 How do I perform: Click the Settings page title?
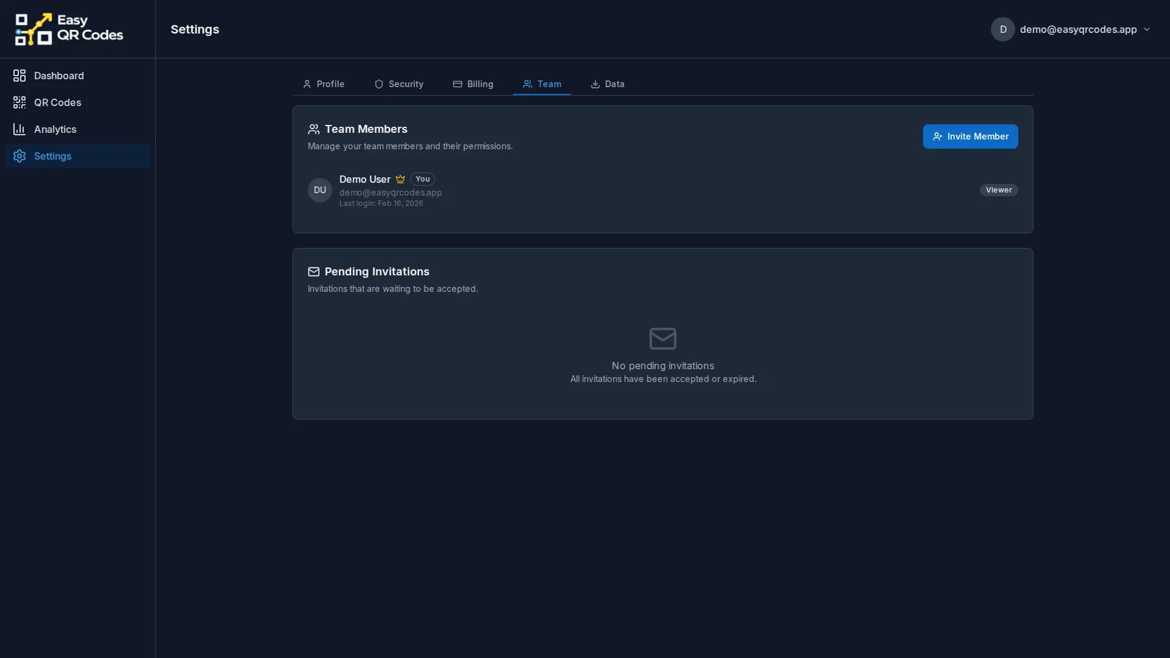(x=195, y=29)
